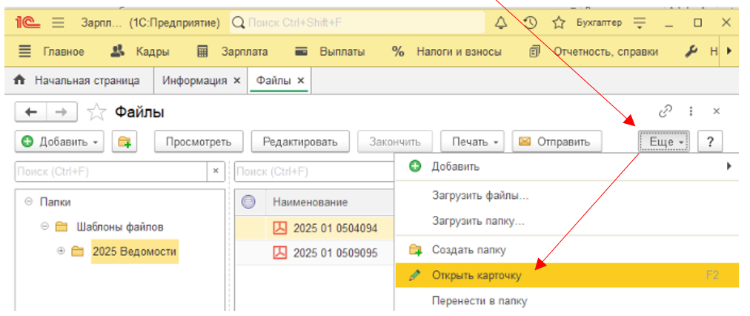This screenshot has width=750, height=316.
Task: Click the round column header icon
Action: (249, 202)
